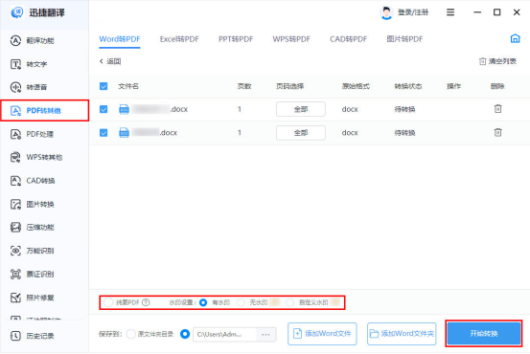Toggle the select-all checkbox beside 文件名

[104, 86]
